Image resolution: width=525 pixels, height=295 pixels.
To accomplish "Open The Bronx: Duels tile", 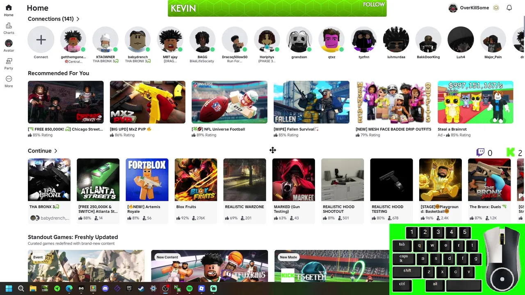I will [x=489, y=180].
